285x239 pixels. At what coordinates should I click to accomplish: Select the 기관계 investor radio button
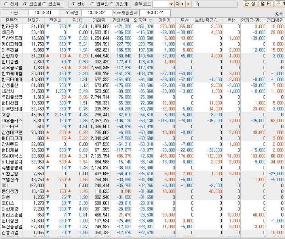(112, 4)
